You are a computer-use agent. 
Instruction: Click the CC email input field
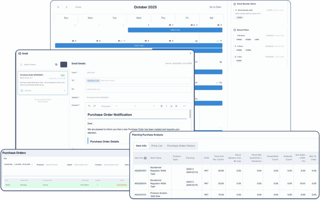click(x=138, y=89)
